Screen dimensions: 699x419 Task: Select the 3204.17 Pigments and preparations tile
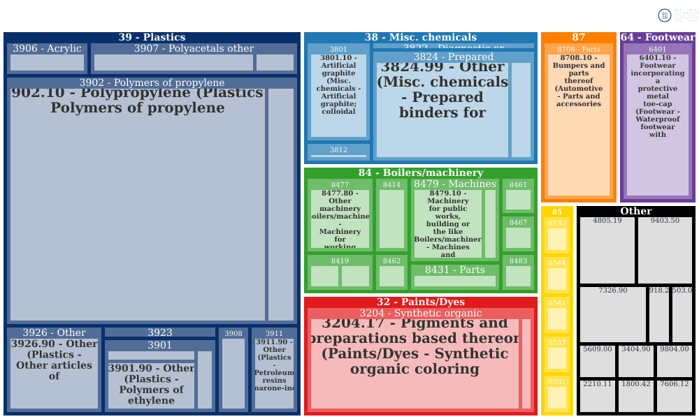click(x=415, y=364)
